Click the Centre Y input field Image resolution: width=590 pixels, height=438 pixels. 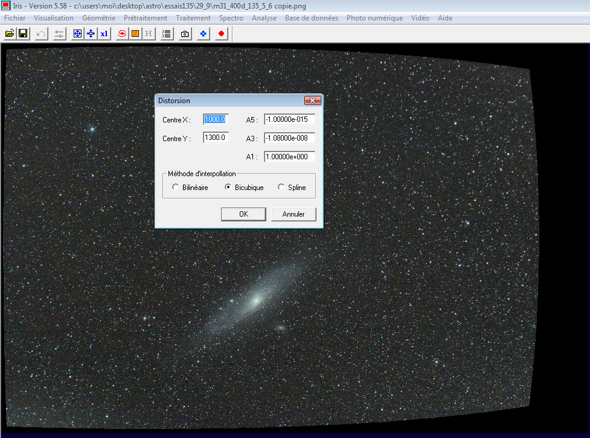click(216, 138)
